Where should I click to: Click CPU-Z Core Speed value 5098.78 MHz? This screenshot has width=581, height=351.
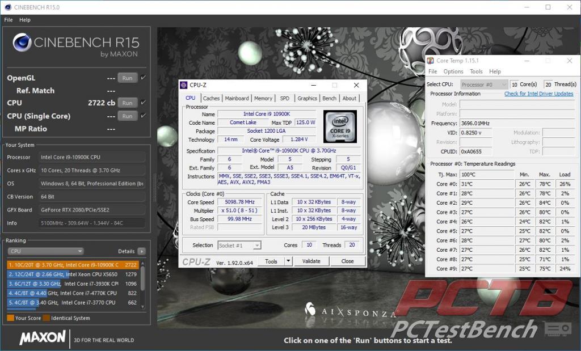click(x=239, y=202)
